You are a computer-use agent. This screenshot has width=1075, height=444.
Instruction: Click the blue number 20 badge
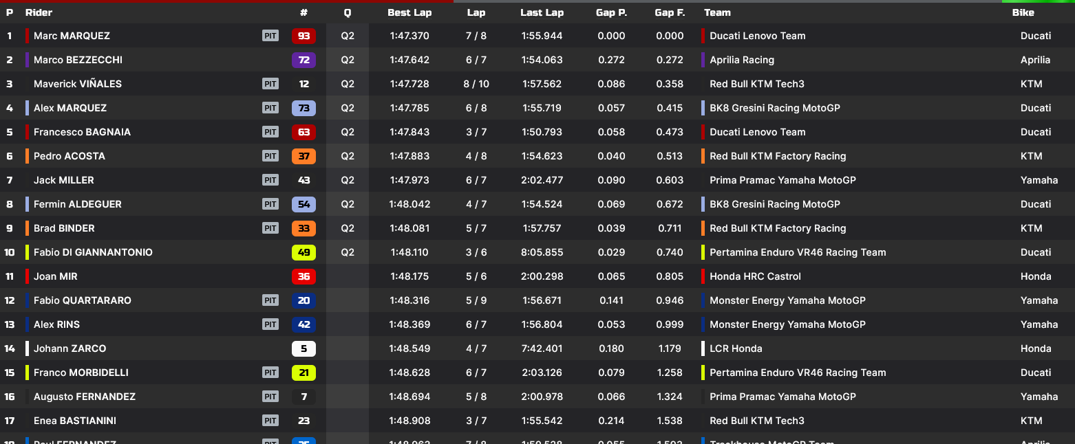(x=304, y=300)
